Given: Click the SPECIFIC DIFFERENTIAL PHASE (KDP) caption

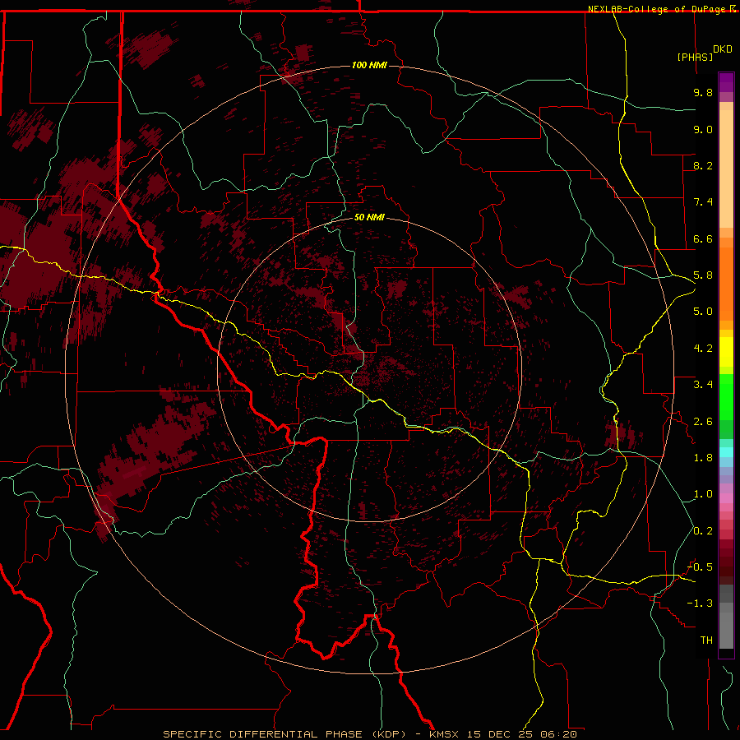Looking at the screenshot, I should pos(284,734).
